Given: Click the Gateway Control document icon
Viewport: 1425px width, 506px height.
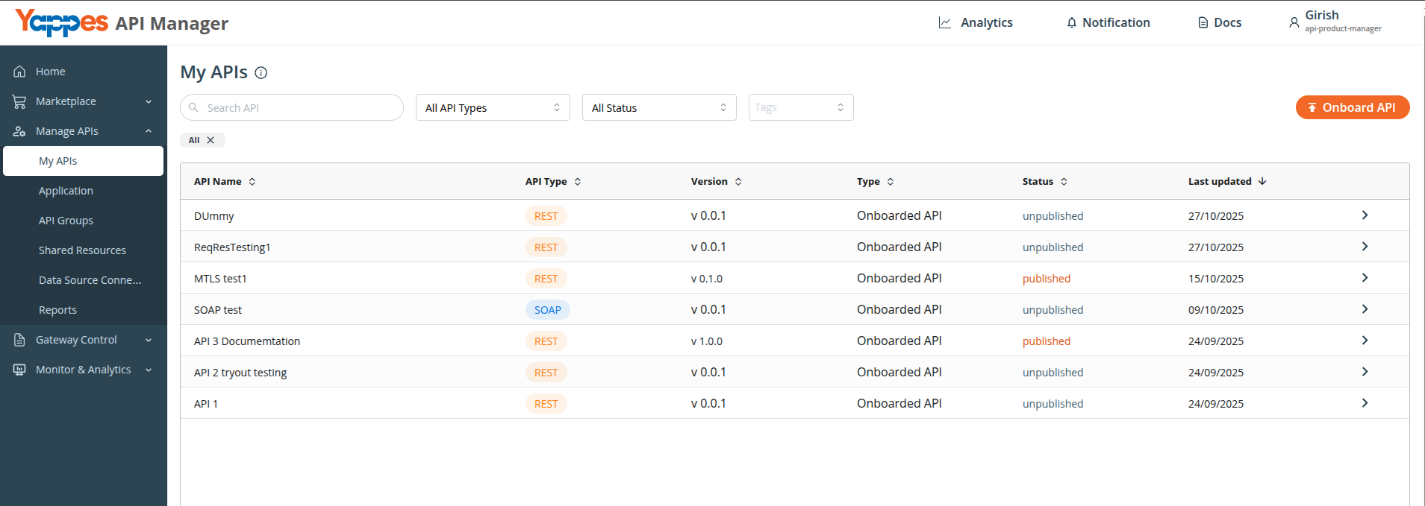Looking at the screenshot, I should pyautogui.click(x=19, y=340).
